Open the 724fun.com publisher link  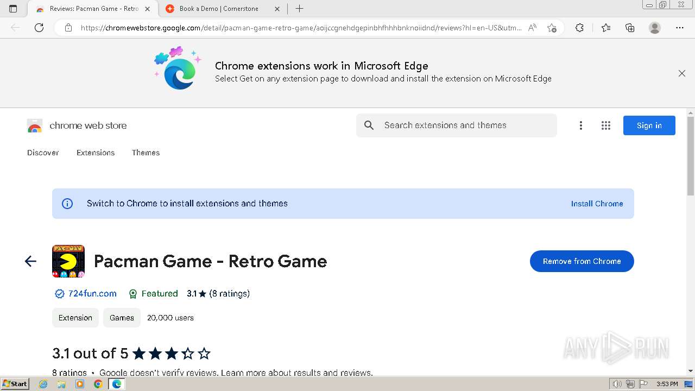pyautogui.click(x=92, y=294)
